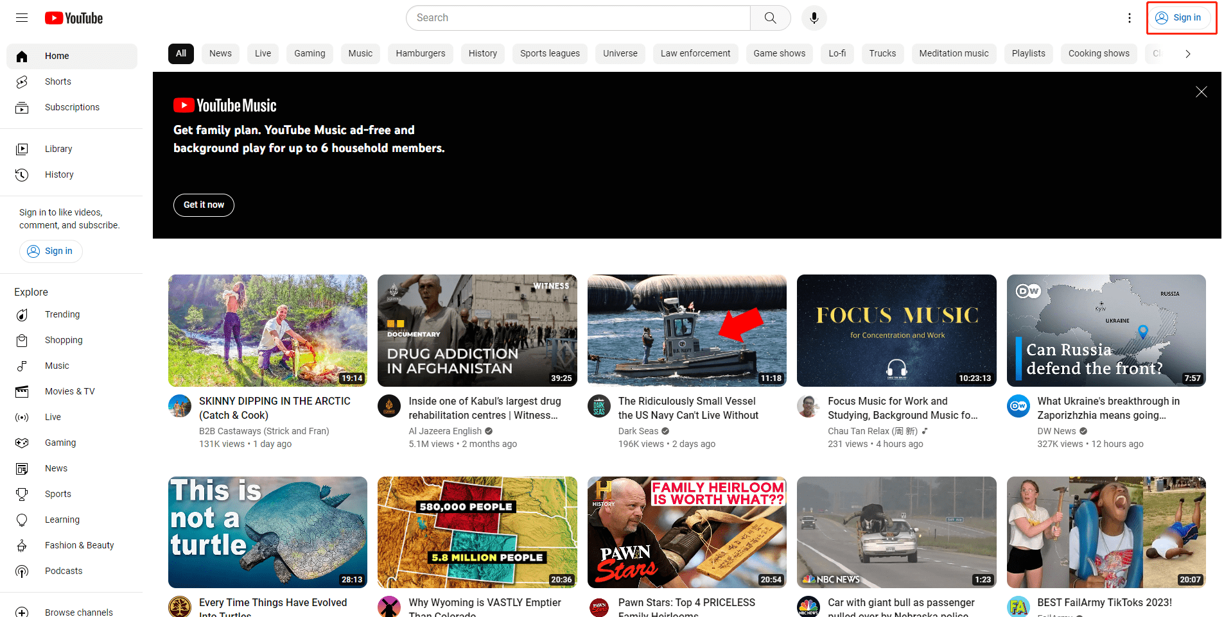1224x617 pixels.
Task: Open Trending in Explore section
Action: pyautogui.click(x=62, y=314)
